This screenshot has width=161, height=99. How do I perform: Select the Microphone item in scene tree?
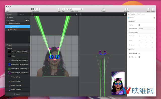[x=17, y=30]
